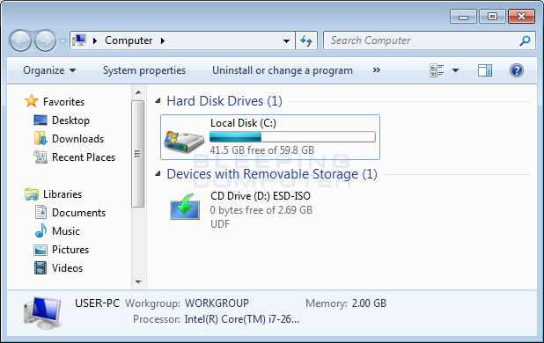Click the Local Disk capacity bar
The height and width of the screenshot is (343, 544).
pos(292,137)
